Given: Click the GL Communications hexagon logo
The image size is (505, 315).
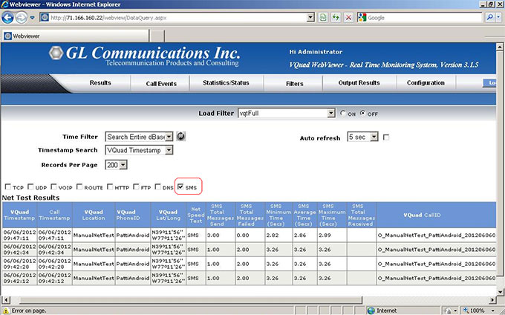Looking at the screenshot, I should click(x=56, y=53).
